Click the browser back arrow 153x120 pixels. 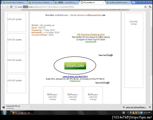tap(3, 7)
